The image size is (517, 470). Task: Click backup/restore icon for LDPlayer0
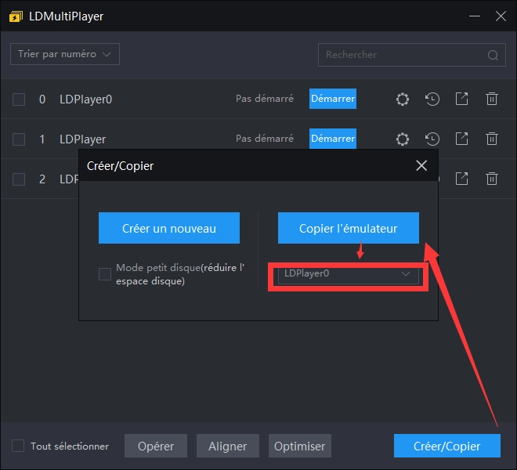[432, 99]
